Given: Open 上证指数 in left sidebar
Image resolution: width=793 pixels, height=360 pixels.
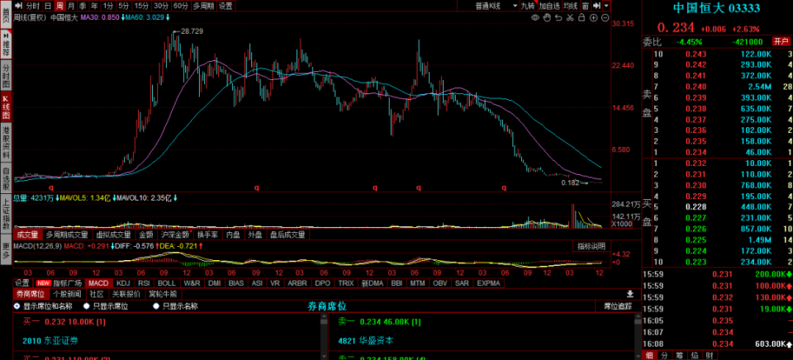Looking at the screenshot, I should point(6,215).
